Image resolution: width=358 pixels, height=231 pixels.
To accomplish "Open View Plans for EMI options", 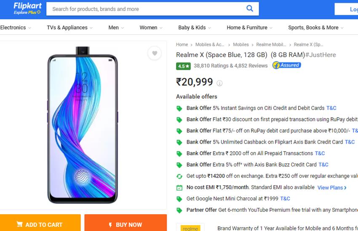I will click(x=332, y=187).
